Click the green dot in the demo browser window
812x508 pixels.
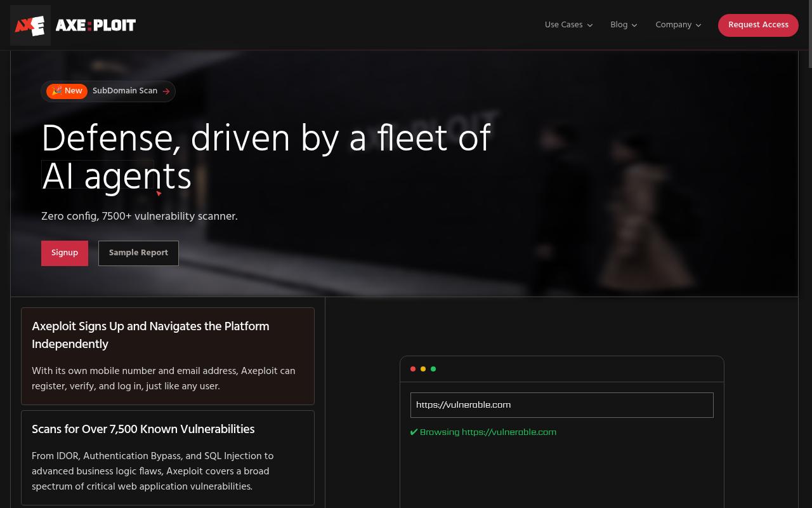[433, 369]
